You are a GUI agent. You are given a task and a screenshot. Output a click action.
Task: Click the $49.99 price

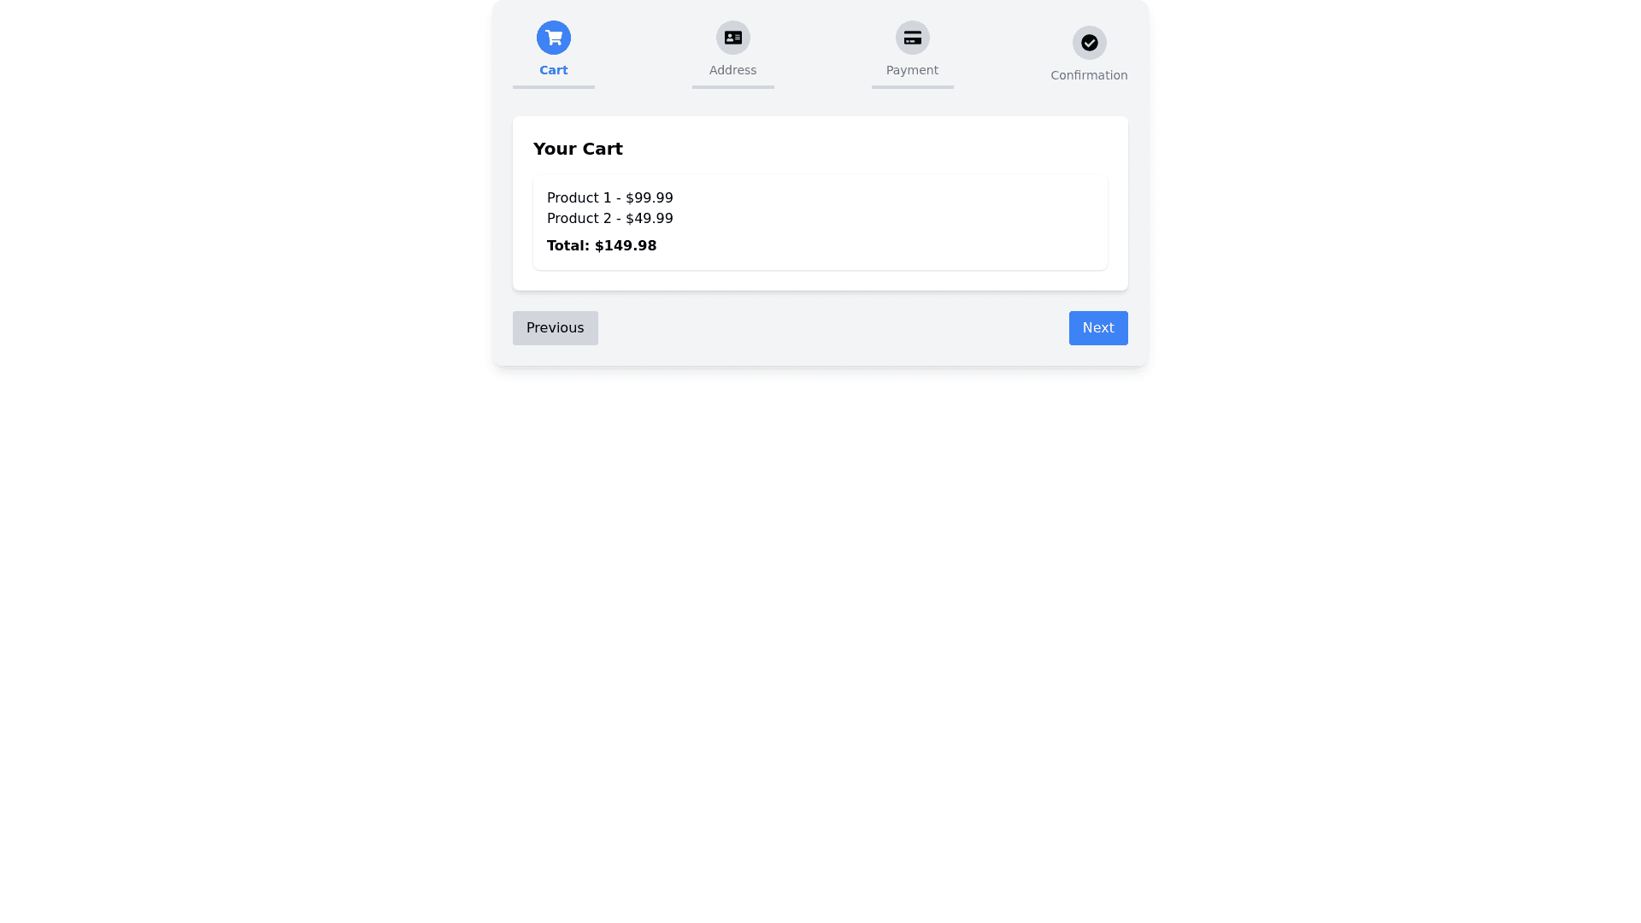[x=649, y=219]
